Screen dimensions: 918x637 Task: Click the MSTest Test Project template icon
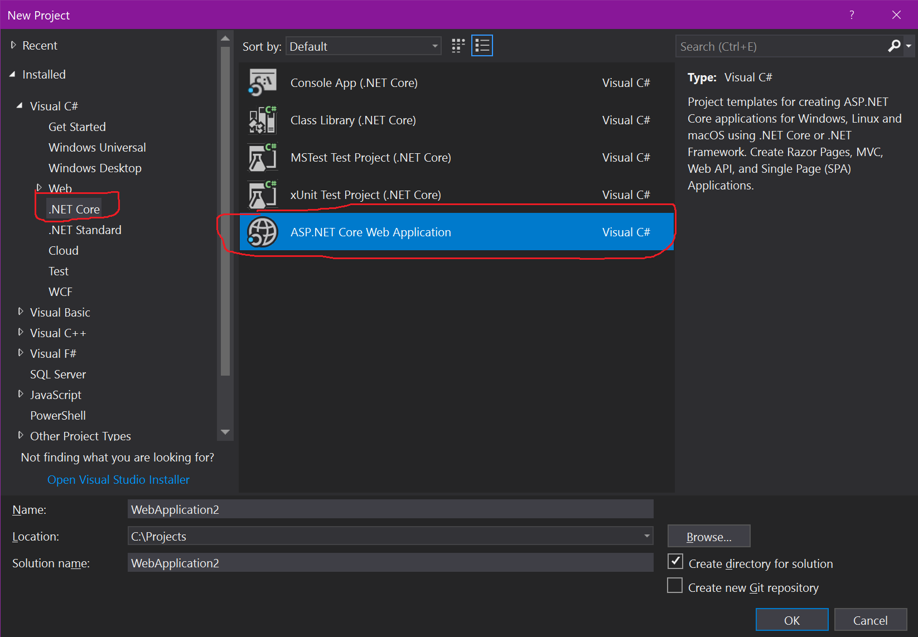pos(263,157)
